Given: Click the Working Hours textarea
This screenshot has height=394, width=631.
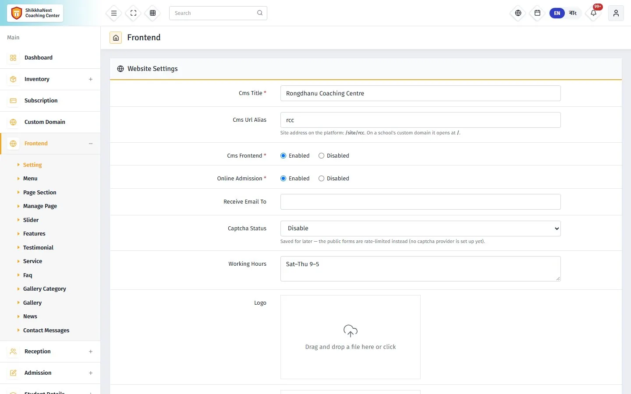Looking at the screenshot, I should click(421, 269).
